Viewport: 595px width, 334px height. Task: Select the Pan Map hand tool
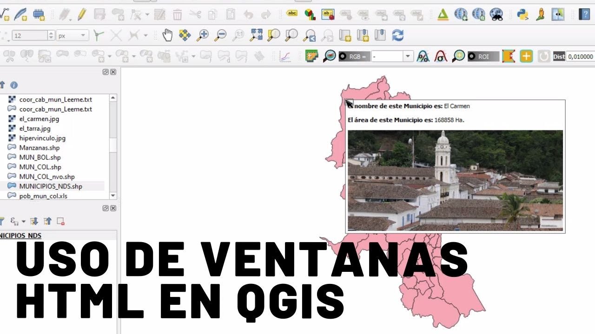coord(167,35)
